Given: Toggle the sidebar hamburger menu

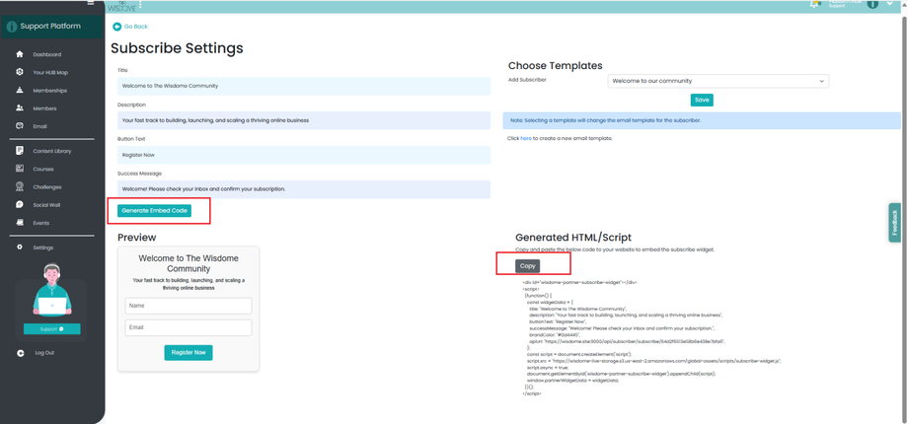Looking at the screenshot, I should click(91, 3).
